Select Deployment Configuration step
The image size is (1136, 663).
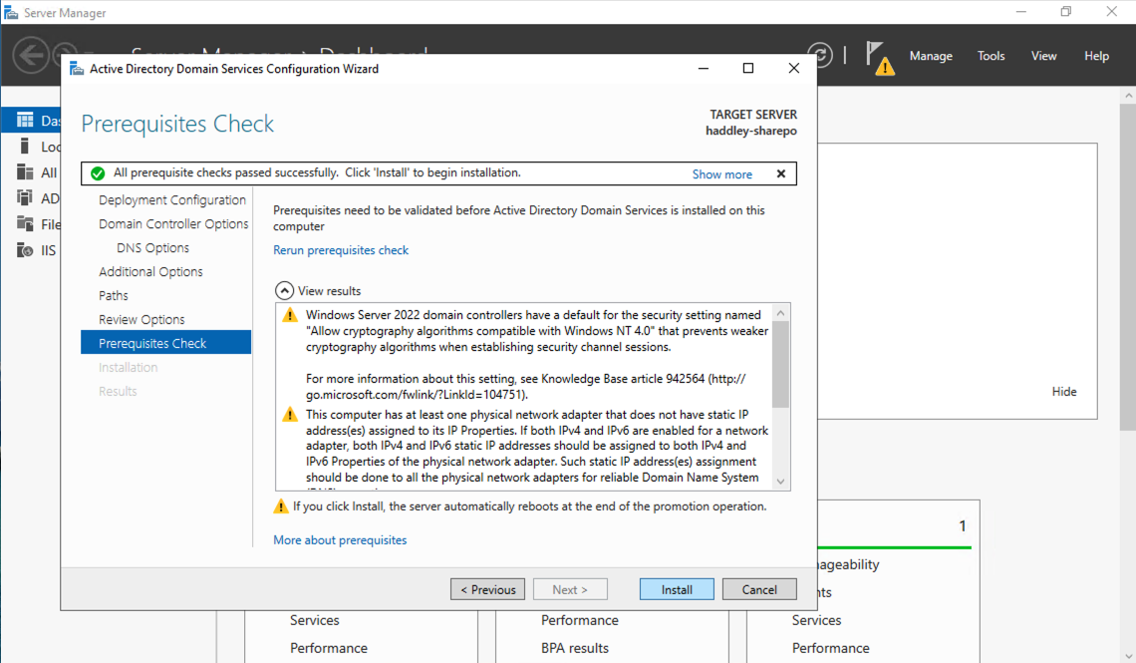[x=171, y=200]
